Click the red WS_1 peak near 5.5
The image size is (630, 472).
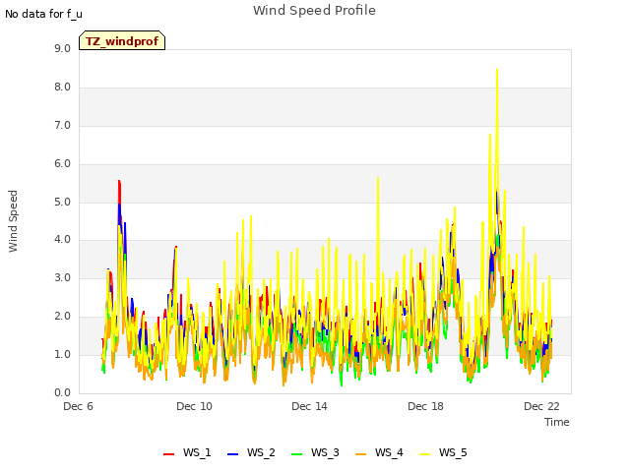(x=119, y=183)
